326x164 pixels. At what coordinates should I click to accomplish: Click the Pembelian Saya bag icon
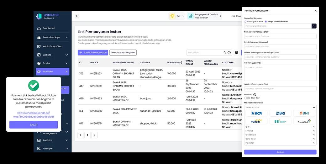[x=39, y=37]
